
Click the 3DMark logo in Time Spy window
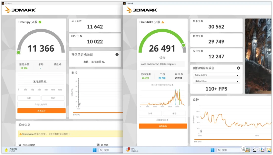point(20,10)
